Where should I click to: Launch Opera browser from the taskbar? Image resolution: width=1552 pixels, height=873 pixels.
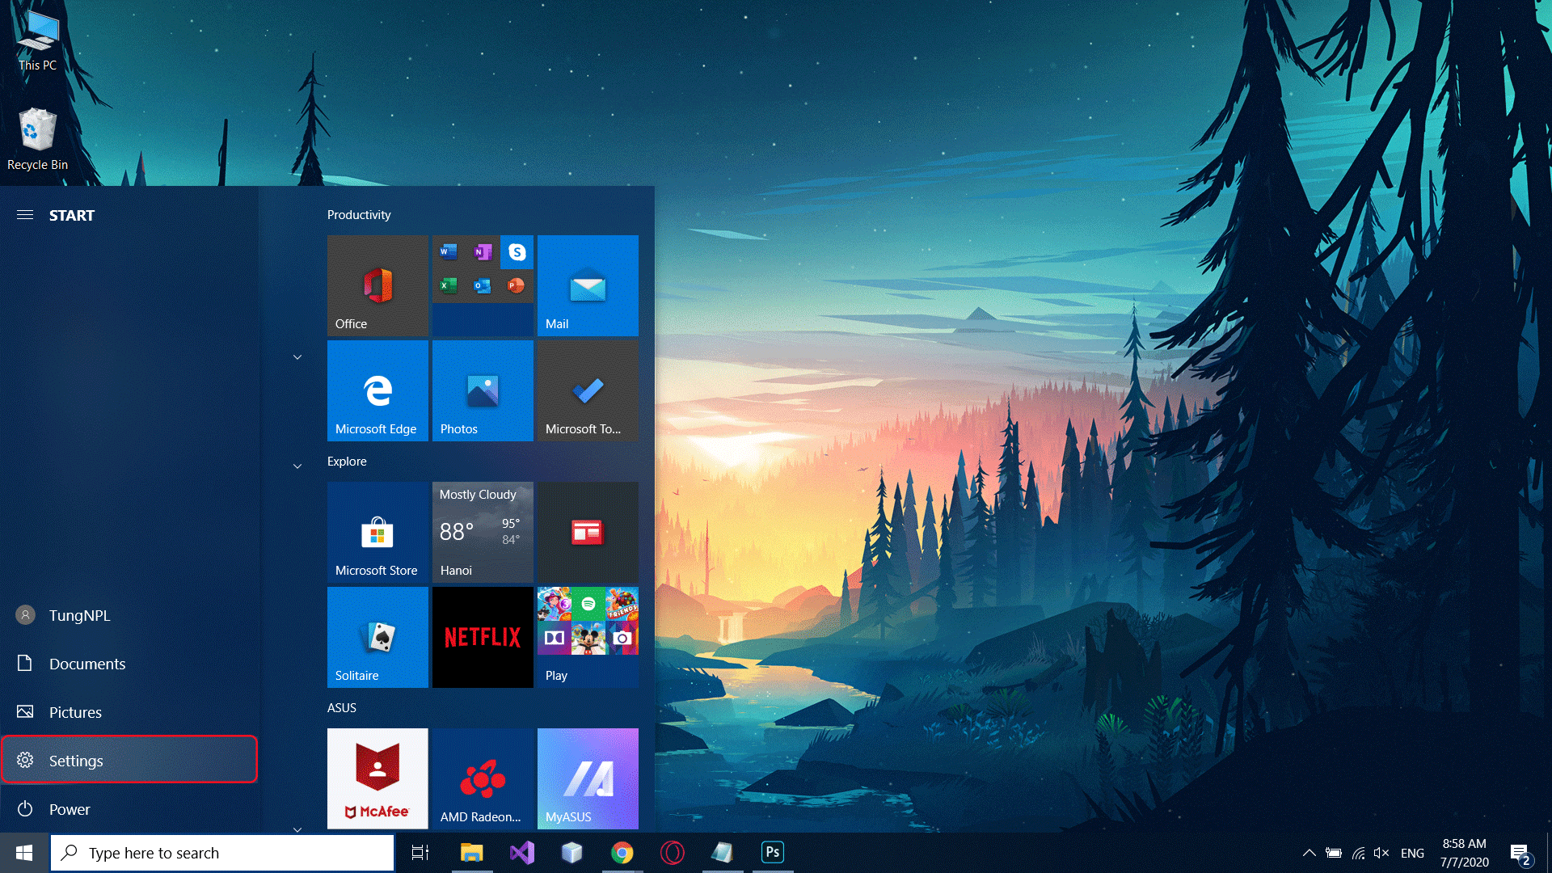673,853
